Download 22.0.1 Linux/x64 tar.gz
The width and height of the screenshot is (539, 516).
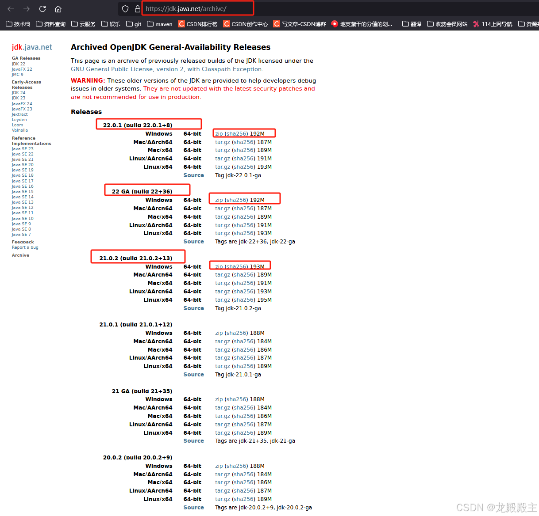223,167
